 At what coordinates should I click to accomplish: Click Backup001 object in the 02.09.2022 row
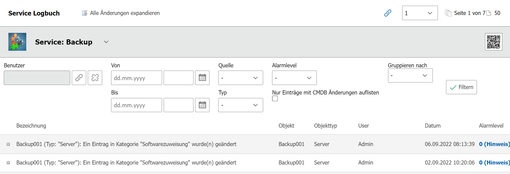291,163
